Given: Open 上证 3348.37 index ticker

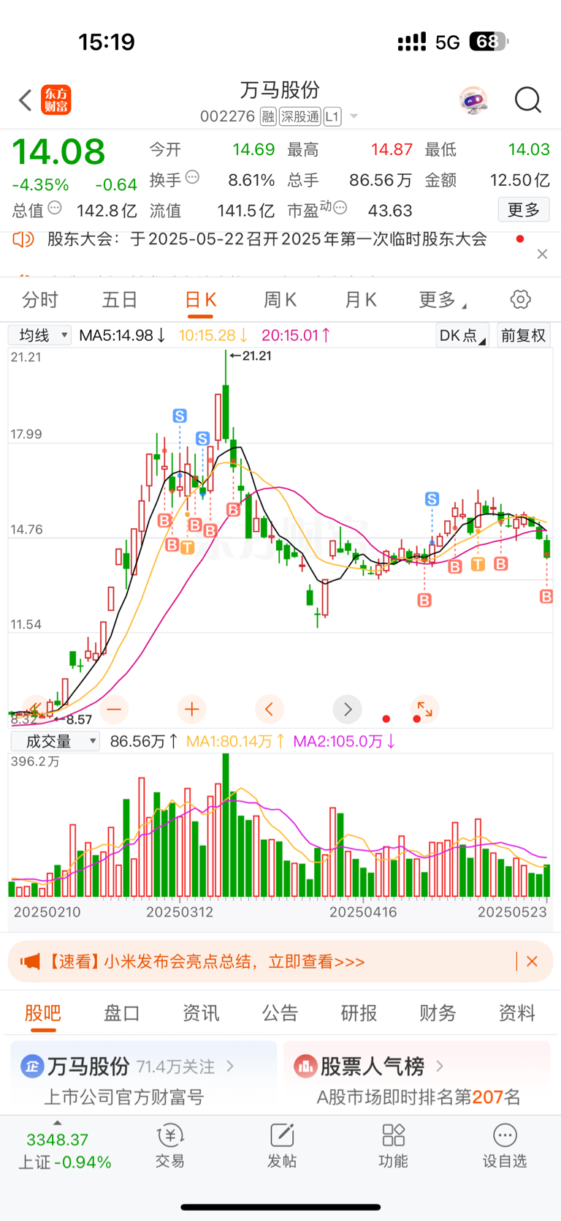Looking at the screenshot, I should (x=64, y=1149).
